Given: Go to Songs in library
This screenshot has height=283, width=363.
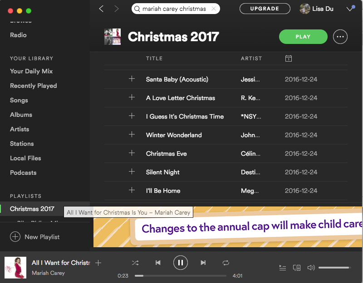Looking at the screenshot, I should (19, 100).
